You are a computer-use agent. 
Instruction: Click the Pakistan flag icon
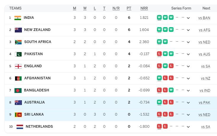pyautogui.click(x=18, y=54)
